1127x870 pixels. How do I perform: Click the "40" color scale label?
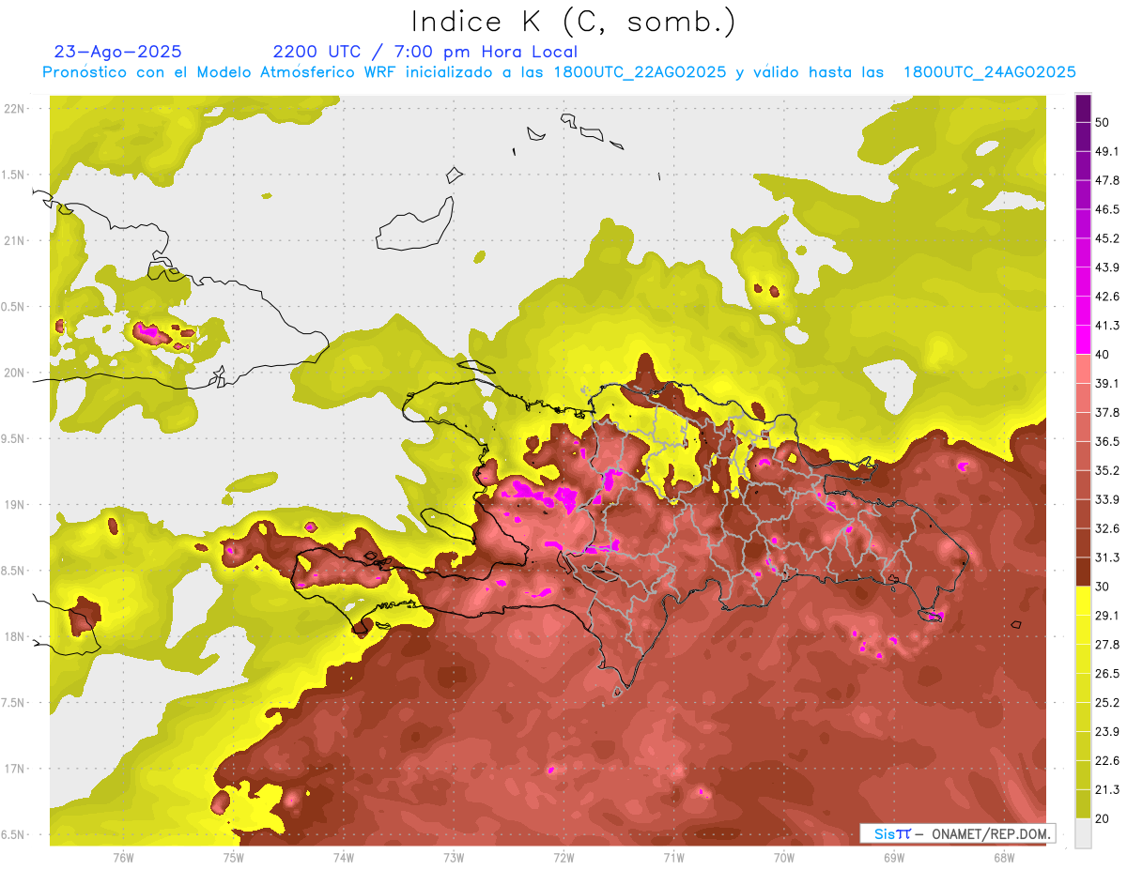click(x=1103, y=355)
